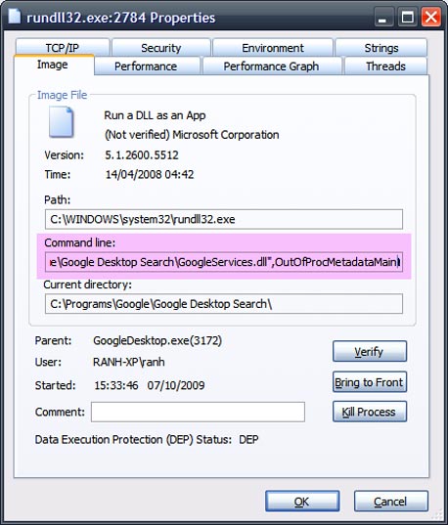
Task: Open the Environment tab
Action: click(x=273, y=48)
